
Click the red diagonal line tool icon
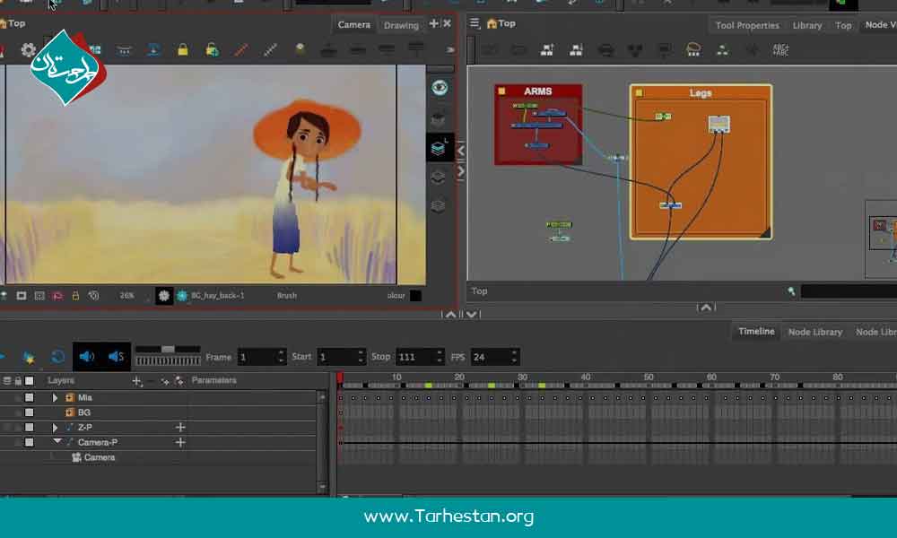[x=241, y=50]
